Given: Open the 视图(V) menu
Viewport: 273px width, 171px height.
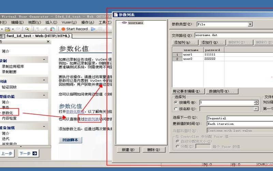Looking at the screenshot, I should pyautogui.click(x=34, y=22).
